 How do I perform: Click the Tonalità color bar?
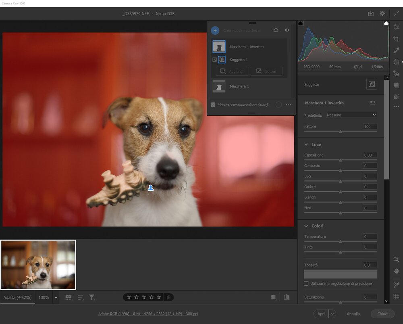[x=341, y=274]
